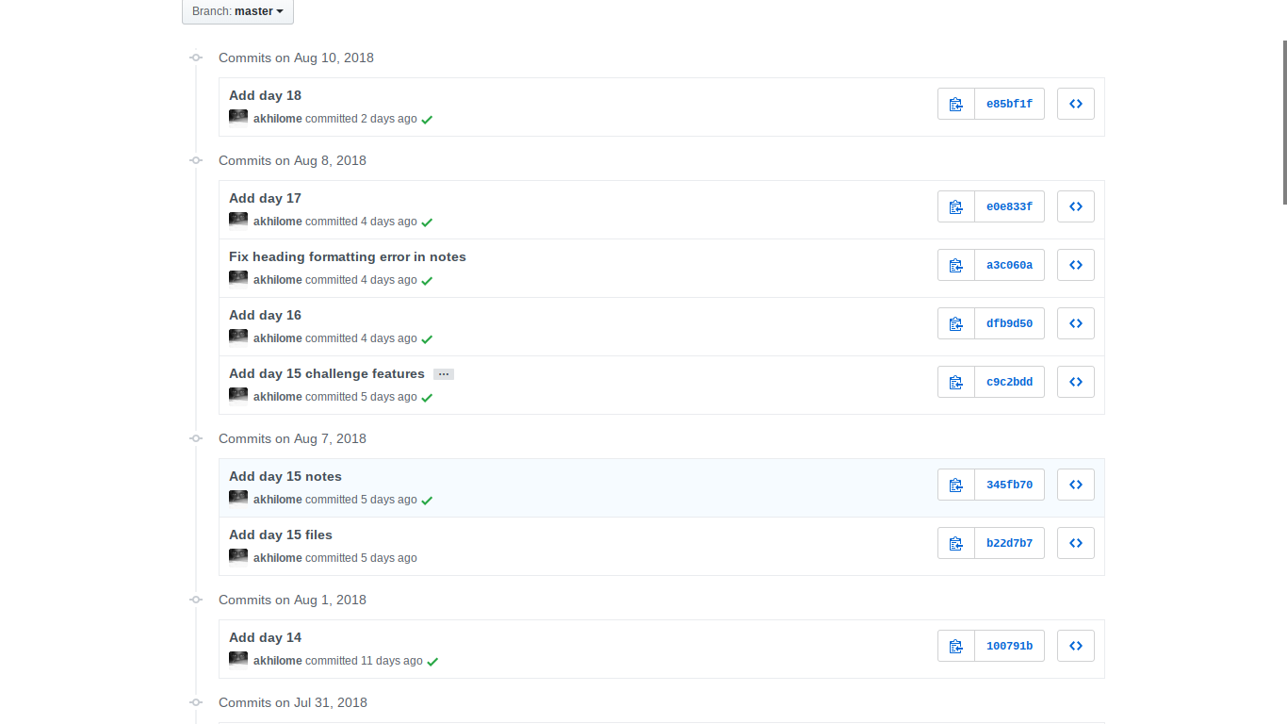Click akhilome avatar on Add day 15 files
1287x724 pixels.
238,557
